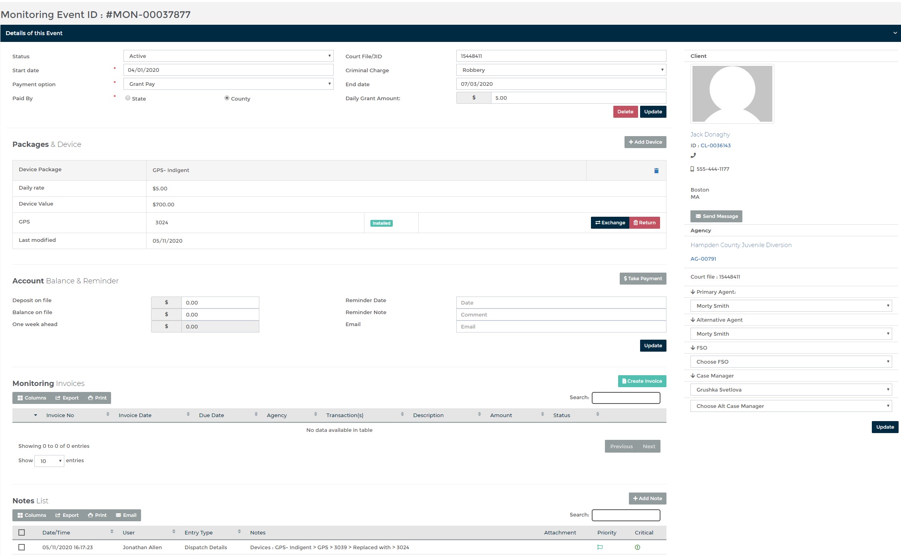
Task: Click the Email button in Notes List
Action: (x=126, y=515)
